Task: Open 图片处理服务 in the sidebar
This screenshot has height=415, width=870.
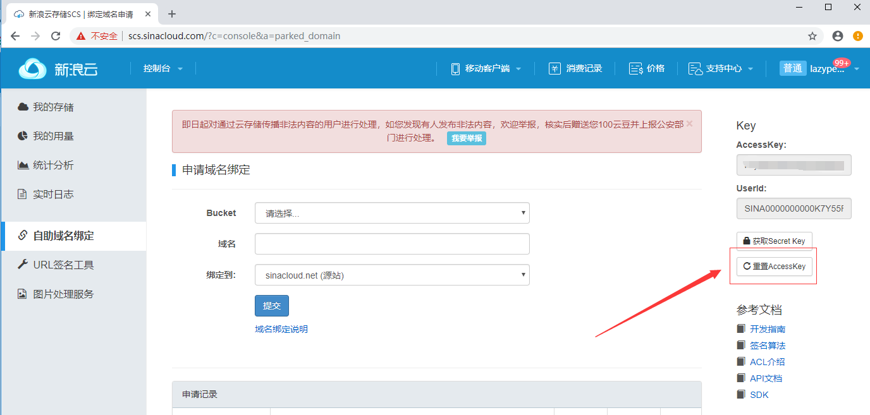Action: click(x=73, y=294)
